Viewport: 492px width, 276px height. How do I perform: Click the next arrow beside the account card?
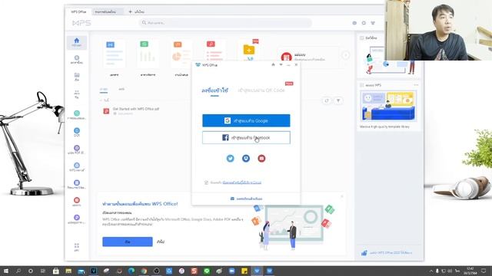pyautogui.click(x=345, y=55)
